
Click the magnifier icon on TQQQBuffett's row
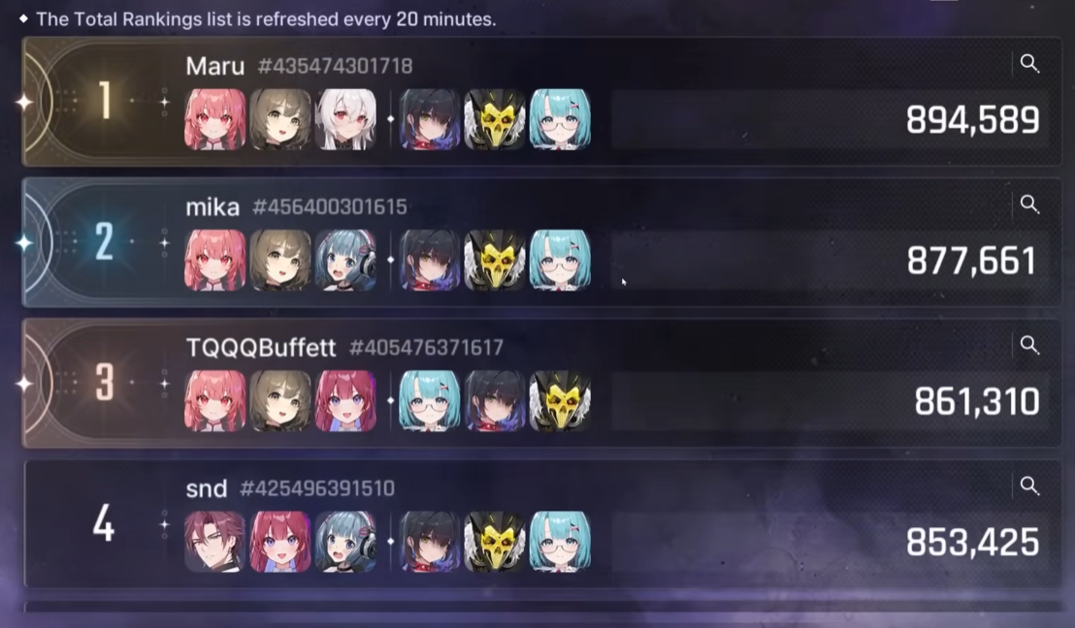[x=1029, y=344]
